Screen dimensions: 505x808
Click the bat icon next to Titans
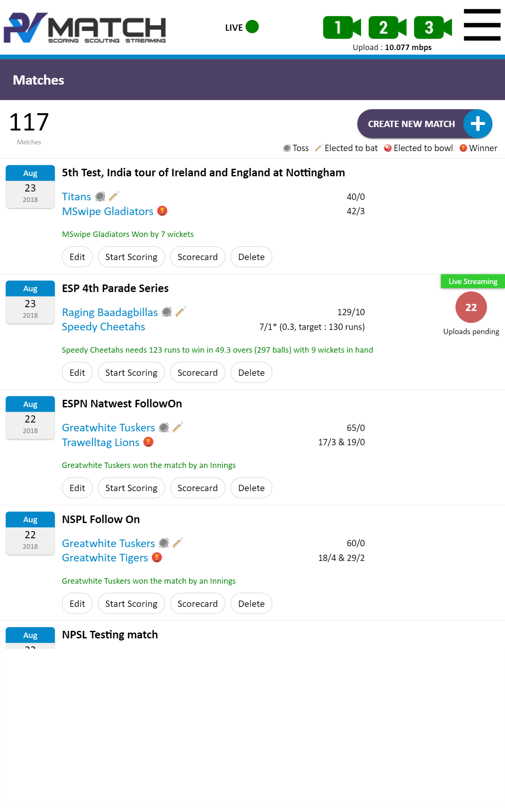click(114, 196)
